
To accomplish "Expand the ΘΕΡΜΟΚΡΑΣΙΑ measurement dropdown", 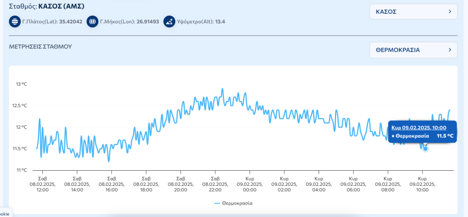I will tap(413, 50).
